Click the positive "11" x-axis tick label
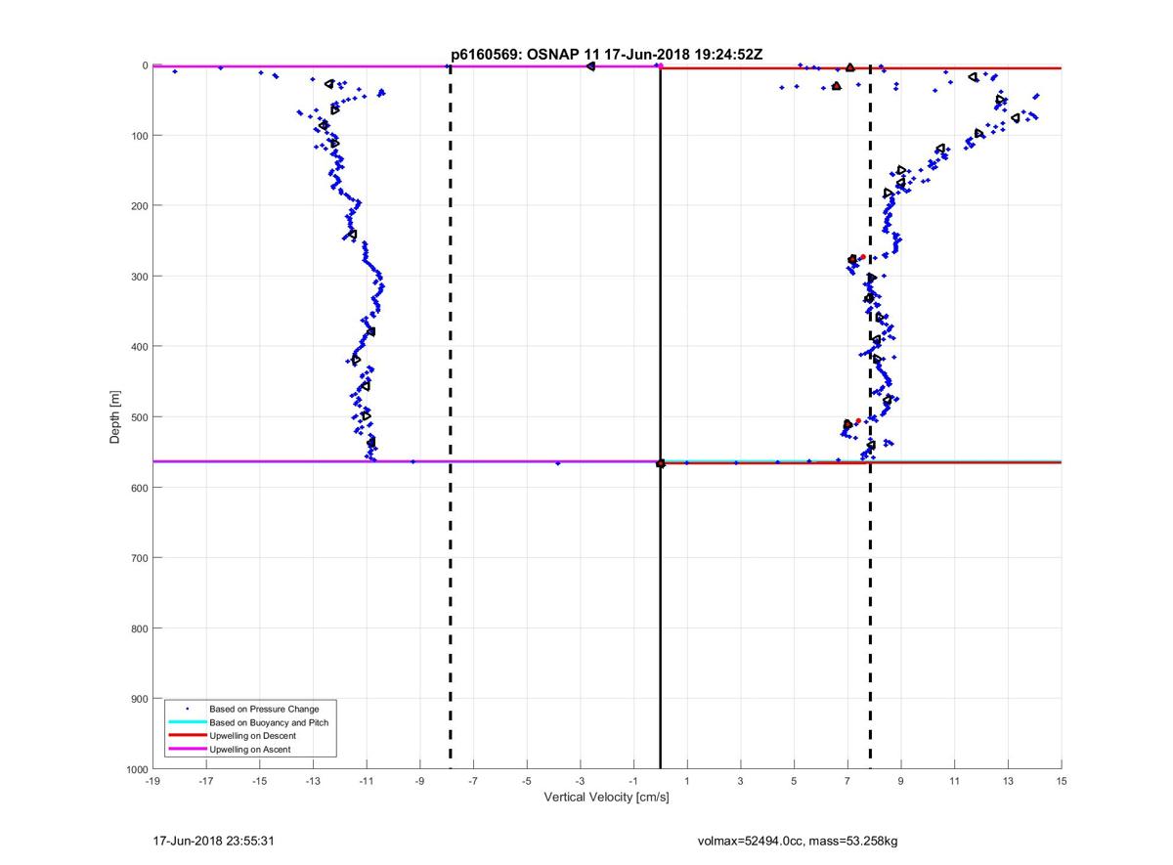Screen dimensions: 1173x865 tap(954, 782)
